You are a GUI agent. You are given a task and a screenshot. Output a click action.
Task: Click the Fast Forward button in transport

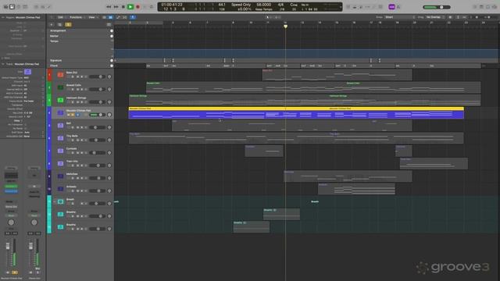pos(116,7)
